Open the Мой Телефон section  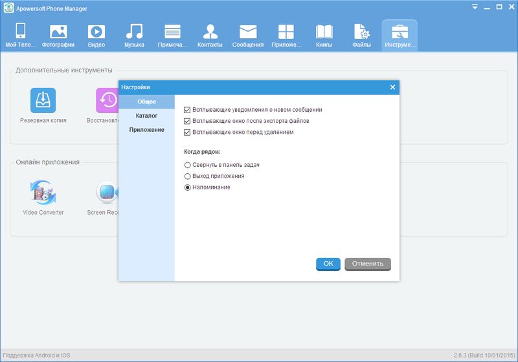[21, 36]
